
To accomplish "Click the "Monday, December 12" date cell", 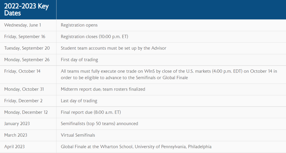I will coord(26,112).
